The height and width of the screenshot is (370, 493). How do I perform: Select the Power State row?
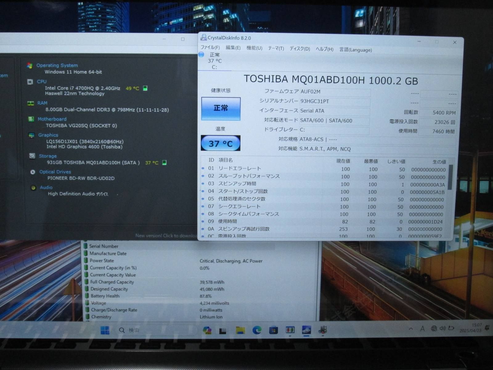click(200, 261)
